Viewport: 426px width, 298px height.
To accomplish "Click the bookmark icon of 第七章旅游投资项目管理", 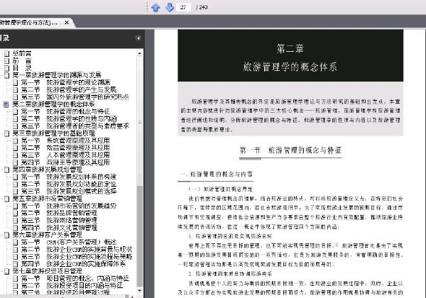I will point(7,271).
